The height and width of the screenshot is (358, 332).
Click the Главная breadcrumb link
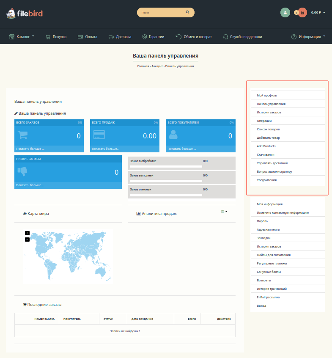(x=143, y=66)
